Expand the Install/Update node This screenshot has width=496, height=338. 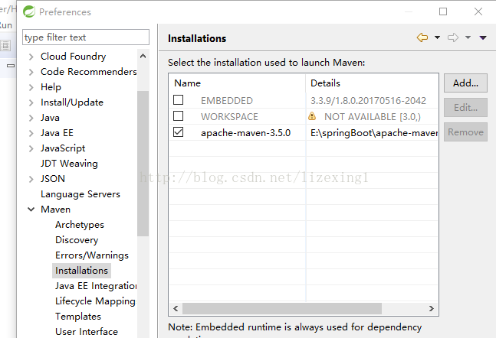coord(31,103)
